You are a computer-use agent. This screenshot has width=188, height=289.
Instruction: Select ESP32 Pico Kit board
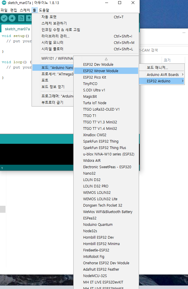(106, 77)
